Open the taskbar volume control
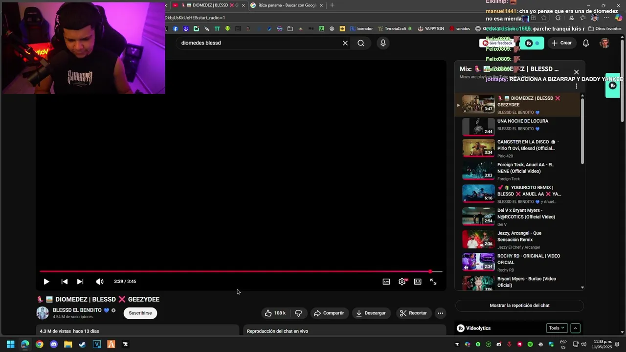The image size is (626, 352). tap(583, 344)
